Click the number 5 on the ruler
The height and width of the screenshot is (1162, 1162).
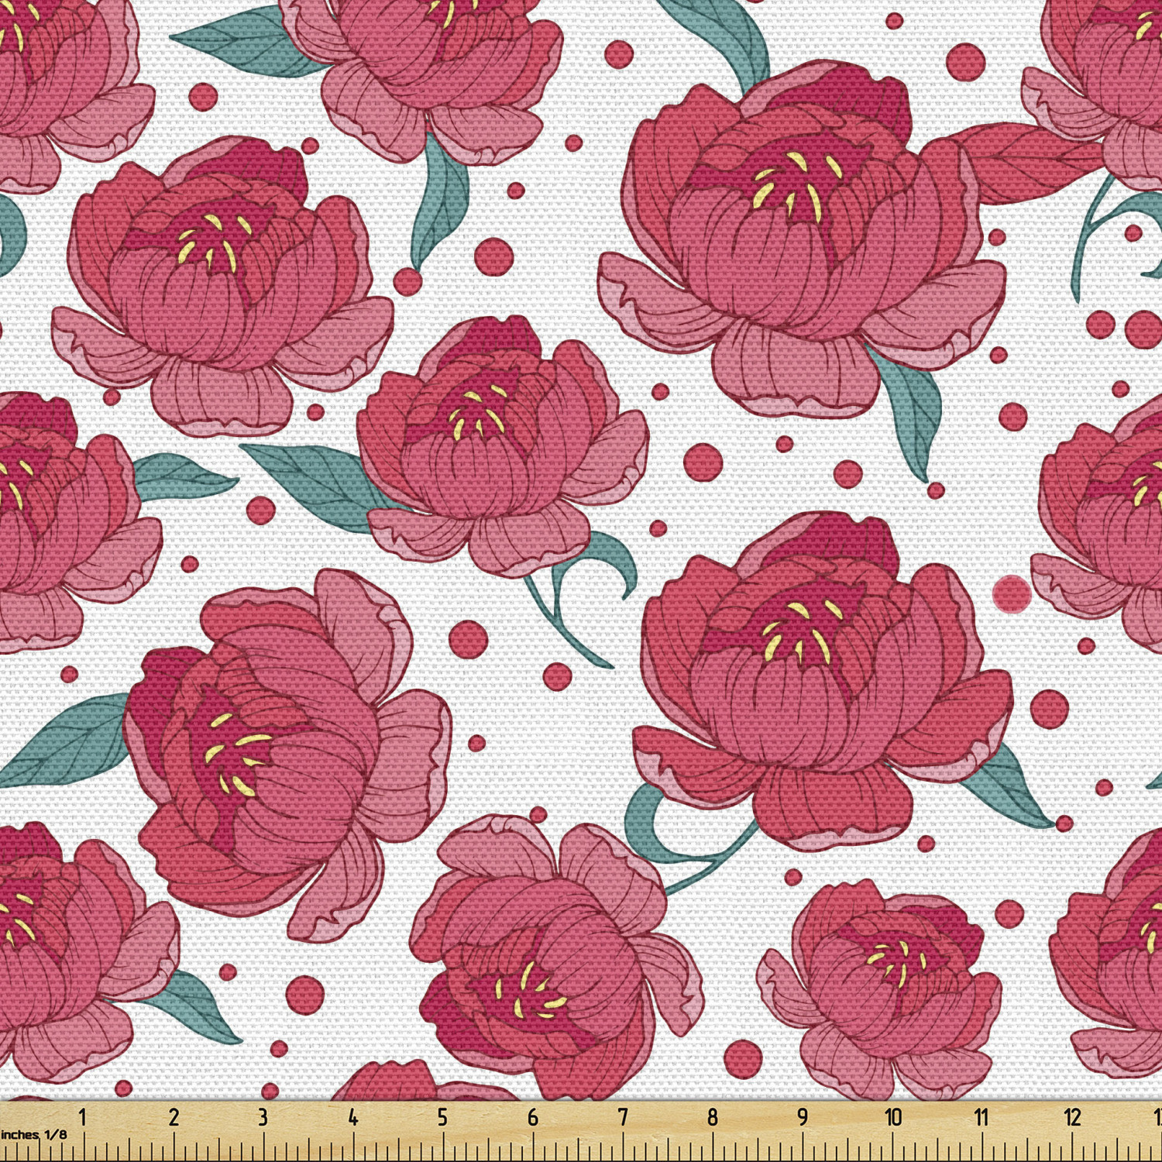coord(442,1117)
